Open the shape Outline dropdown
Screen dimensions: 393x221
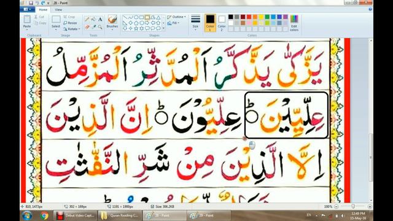[x=176, y=17]
